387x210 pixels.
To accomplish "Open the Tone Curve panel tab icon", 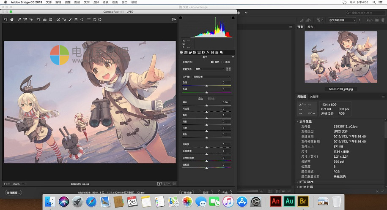I will coord(186,52).
